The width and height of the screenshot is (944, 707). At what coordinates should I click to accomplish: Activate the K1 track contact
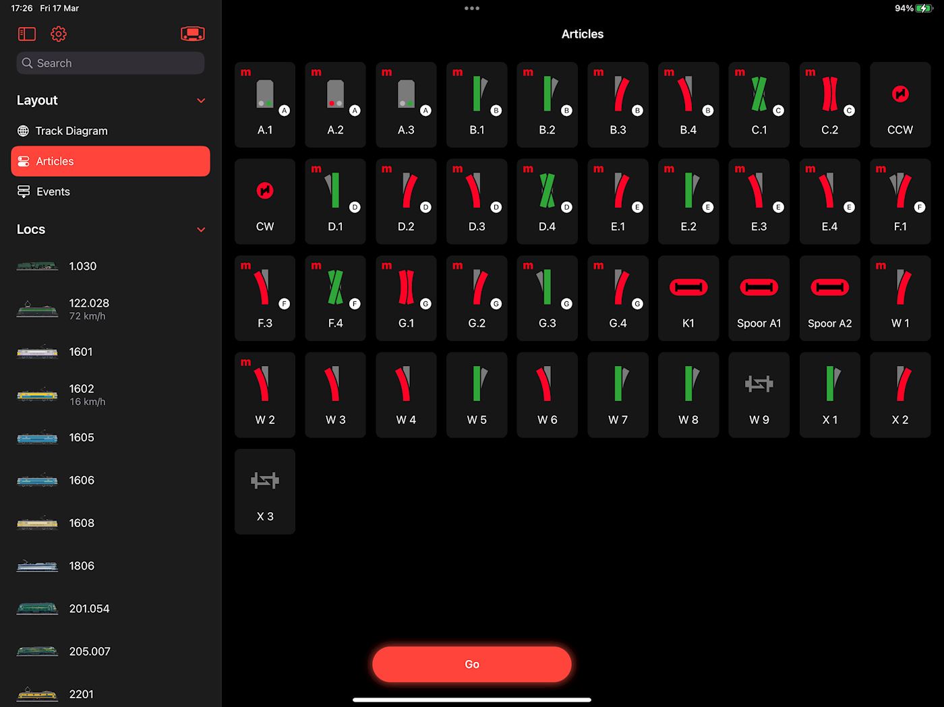tap(688, 298)
